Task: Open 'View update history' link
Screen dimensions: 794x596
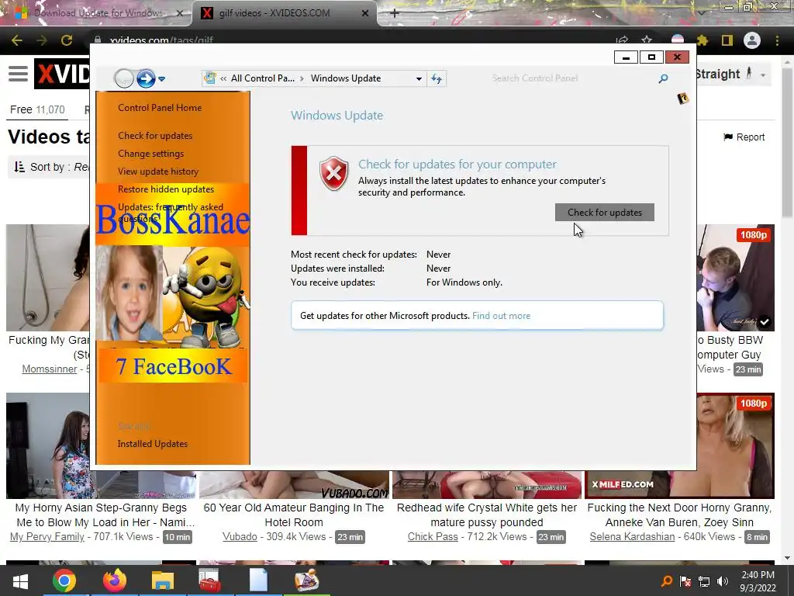Action: (x=158, y=172)
